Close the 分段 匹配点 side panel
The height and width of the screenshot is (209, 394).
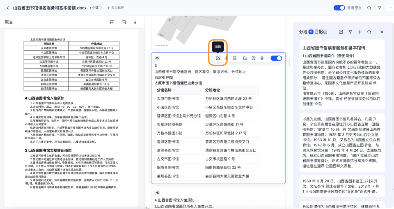coord(382,32)
